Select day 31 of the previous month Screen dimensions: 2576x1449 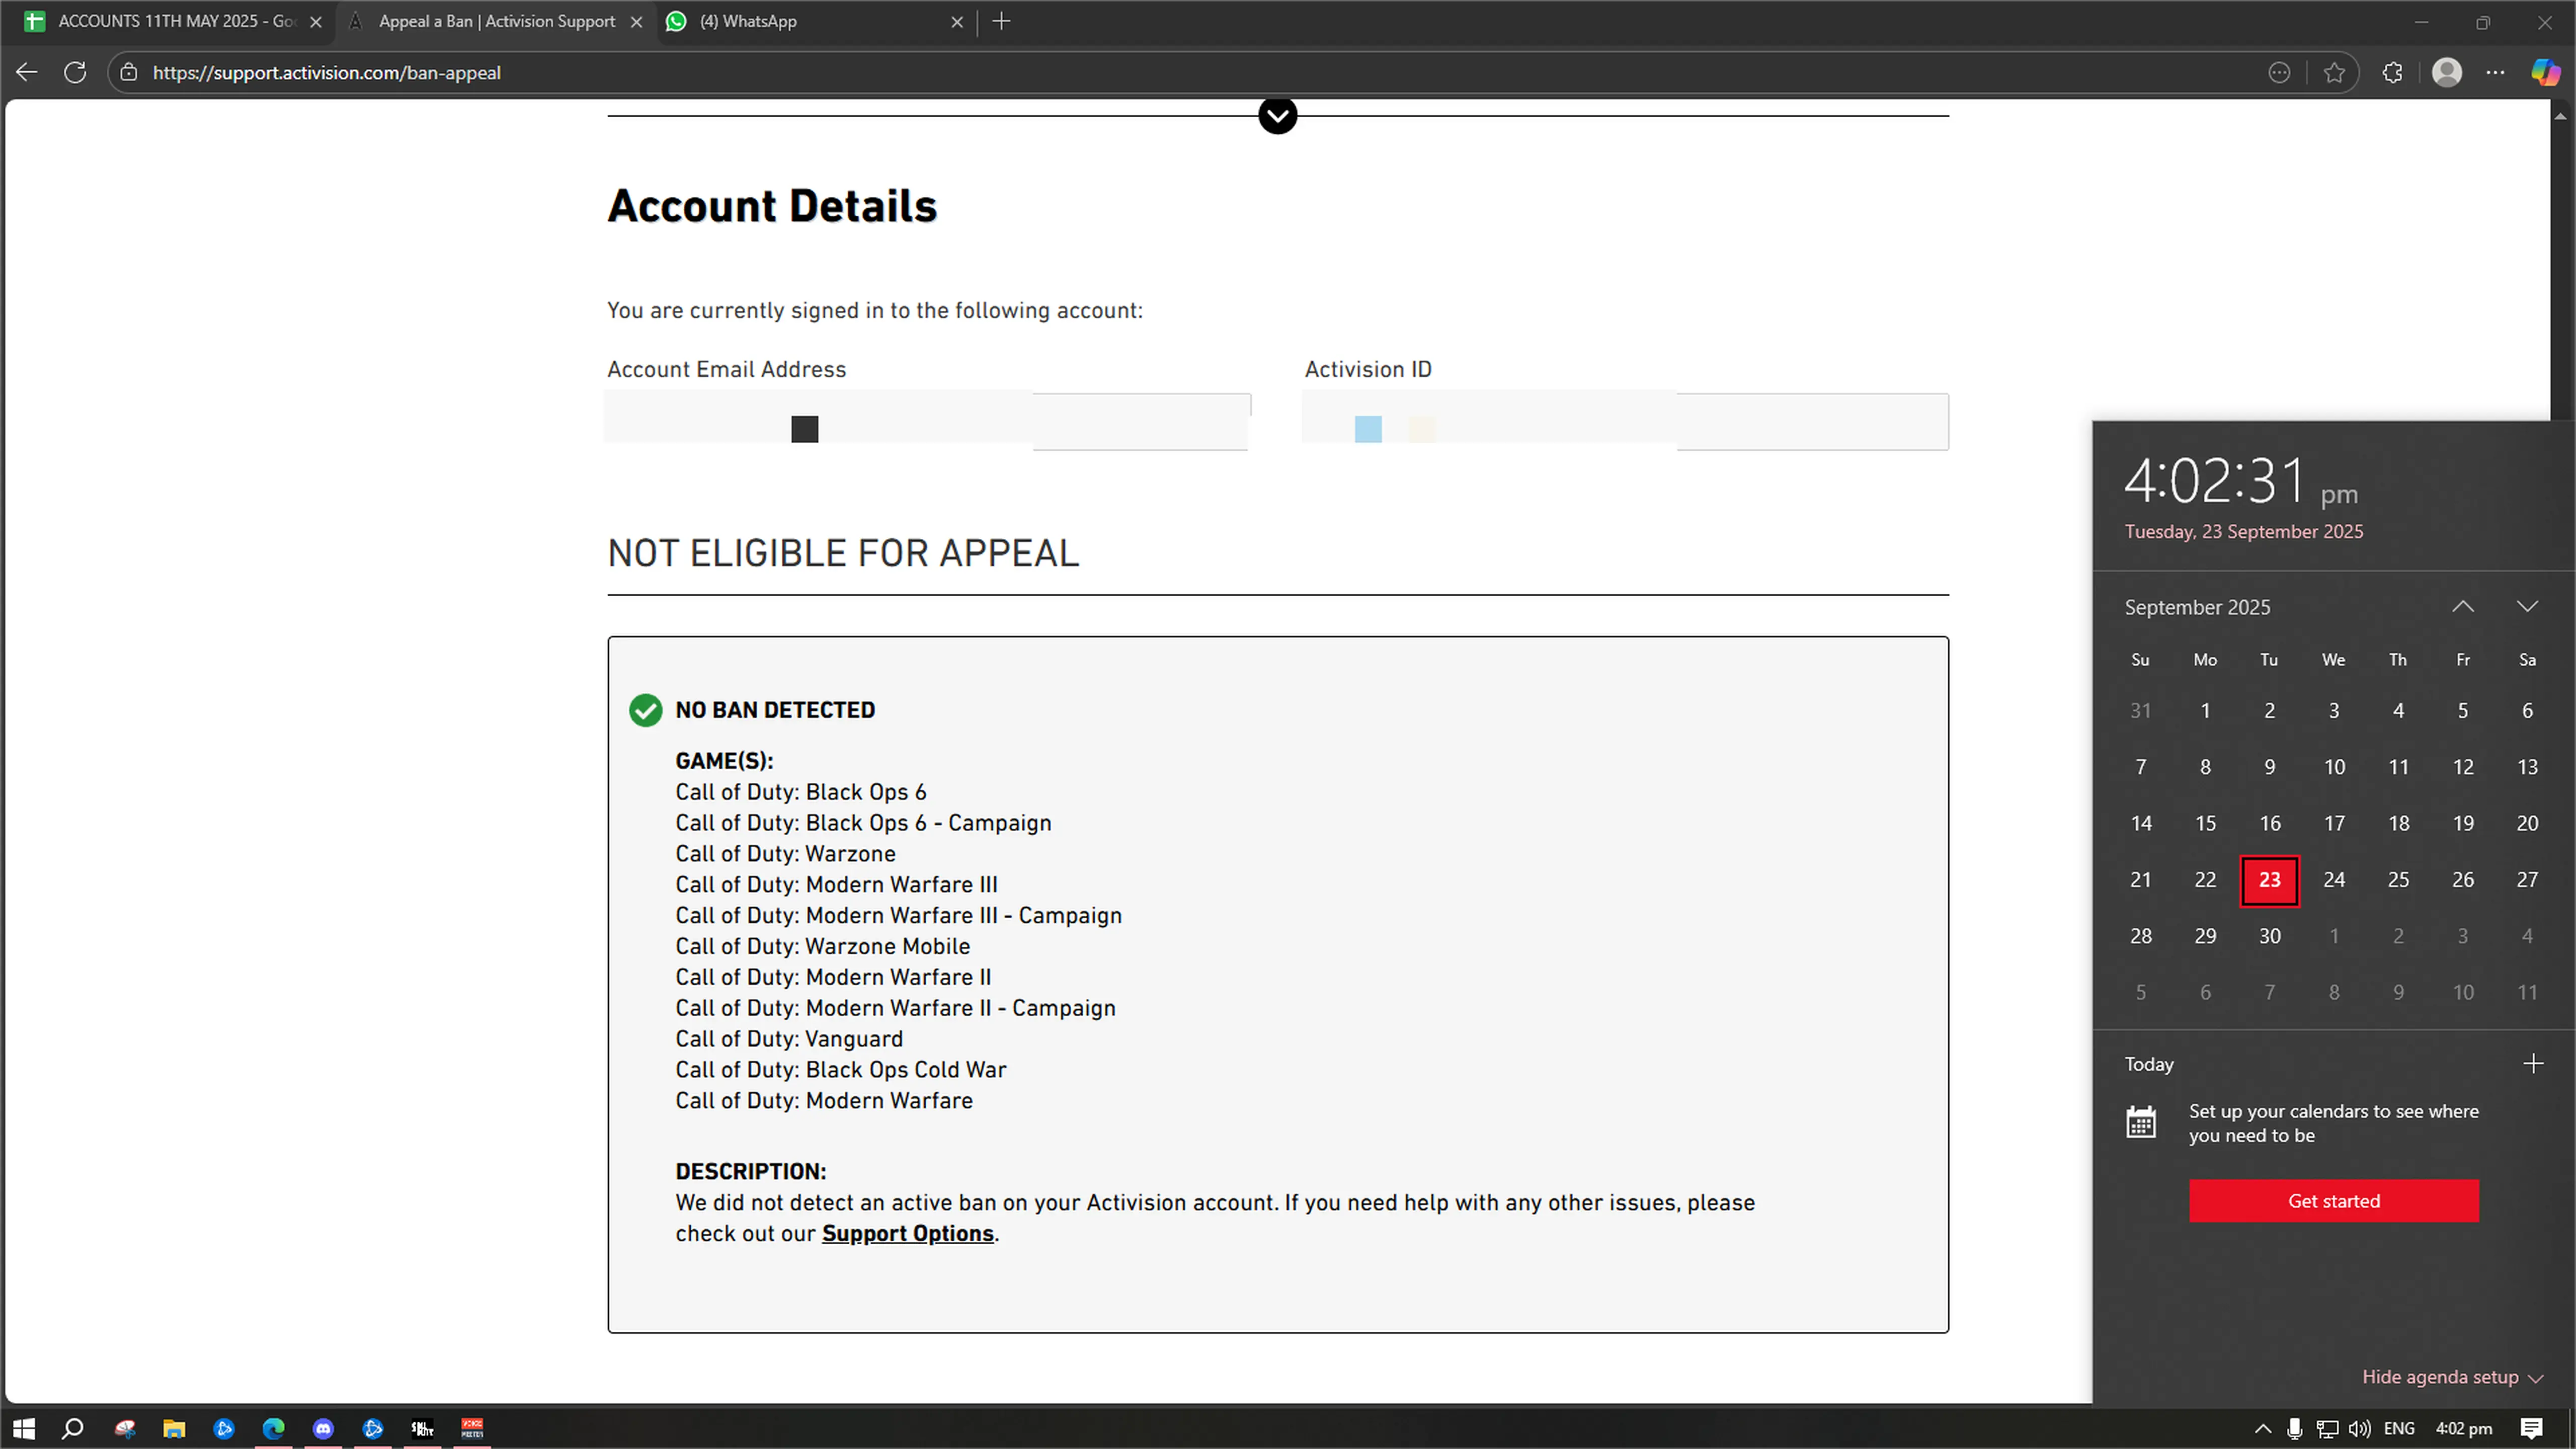click(x=2140, y=710)
